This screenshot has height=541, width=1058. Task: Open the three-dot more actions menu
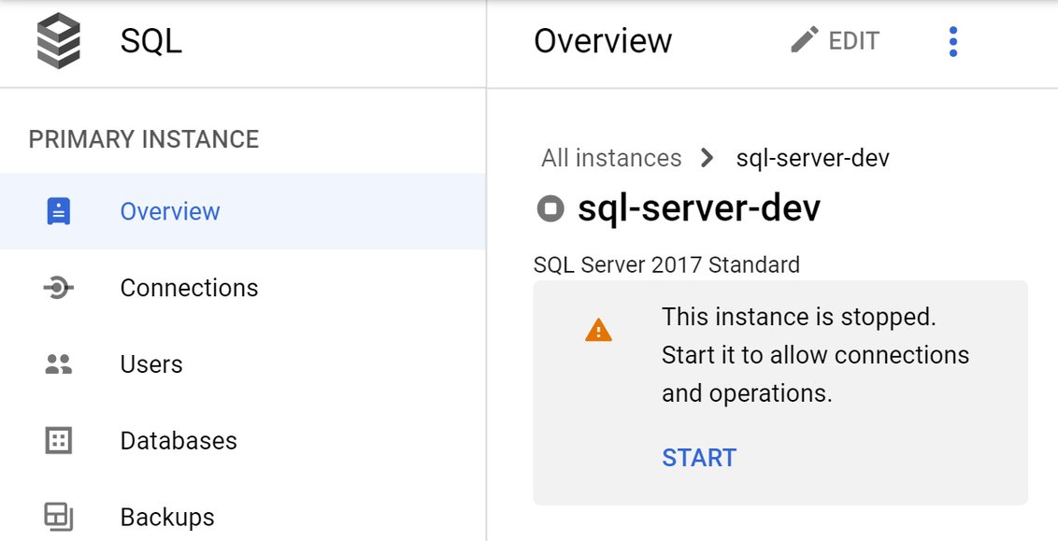[x=952, y=42]
